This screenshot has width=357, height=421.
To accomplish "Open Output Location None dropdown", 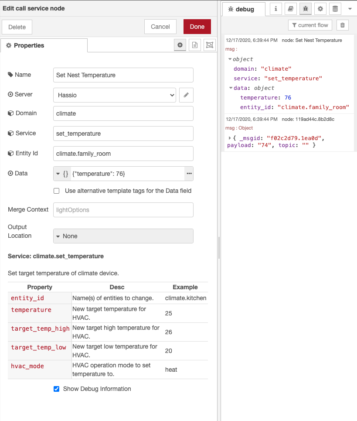I will coord(123,236).
